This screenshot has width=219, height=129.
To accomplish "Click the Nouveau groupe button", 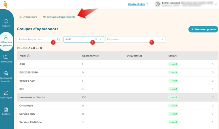I will tap(203, 29).
